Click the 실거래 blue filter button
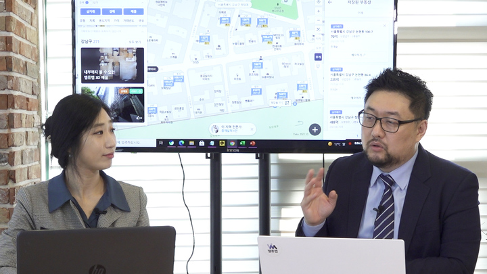Screen dimensions: 487x274 (91, 12)
